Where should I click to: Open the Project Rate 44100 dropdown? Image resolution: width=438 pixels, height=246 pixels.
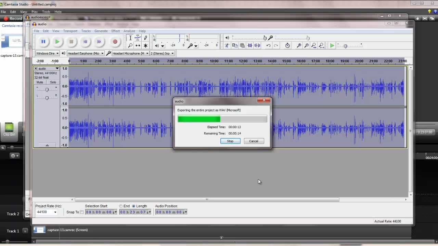(x=55, y=212)
